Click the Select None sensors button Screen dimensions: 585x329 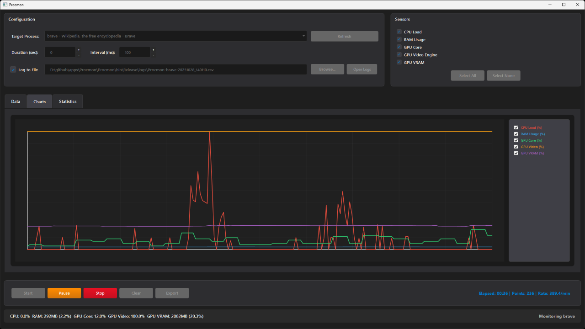point(503,76)
